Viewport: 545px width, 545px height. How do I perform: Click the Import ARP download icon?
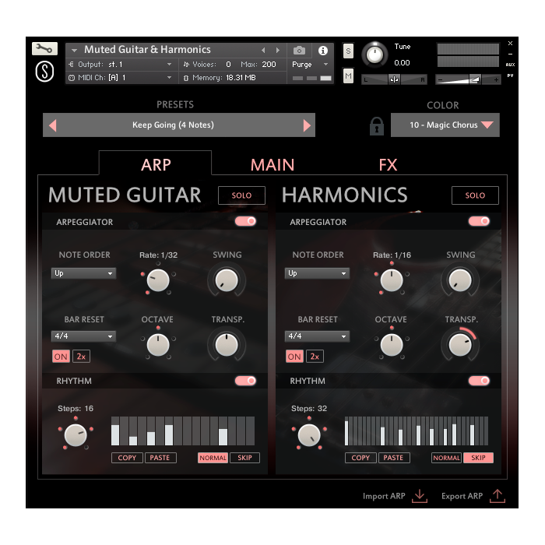coord(420,496)
